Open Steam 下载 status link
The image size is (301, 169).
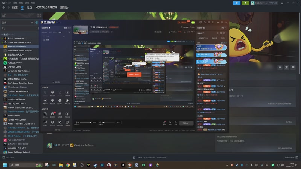(149, 157)
